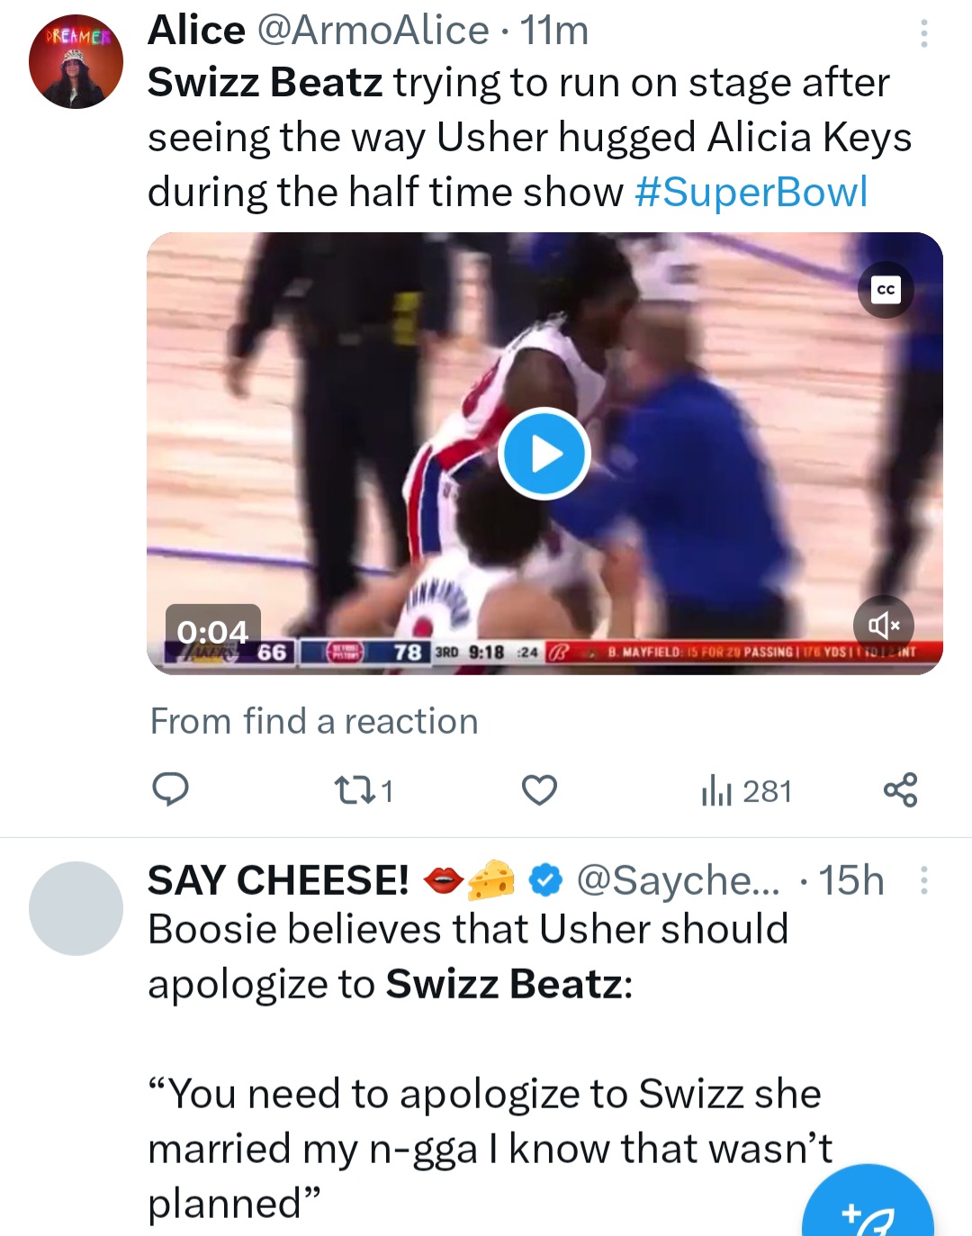
Task: Like Alice's tweet with the heart
Action: pos(539,790)
